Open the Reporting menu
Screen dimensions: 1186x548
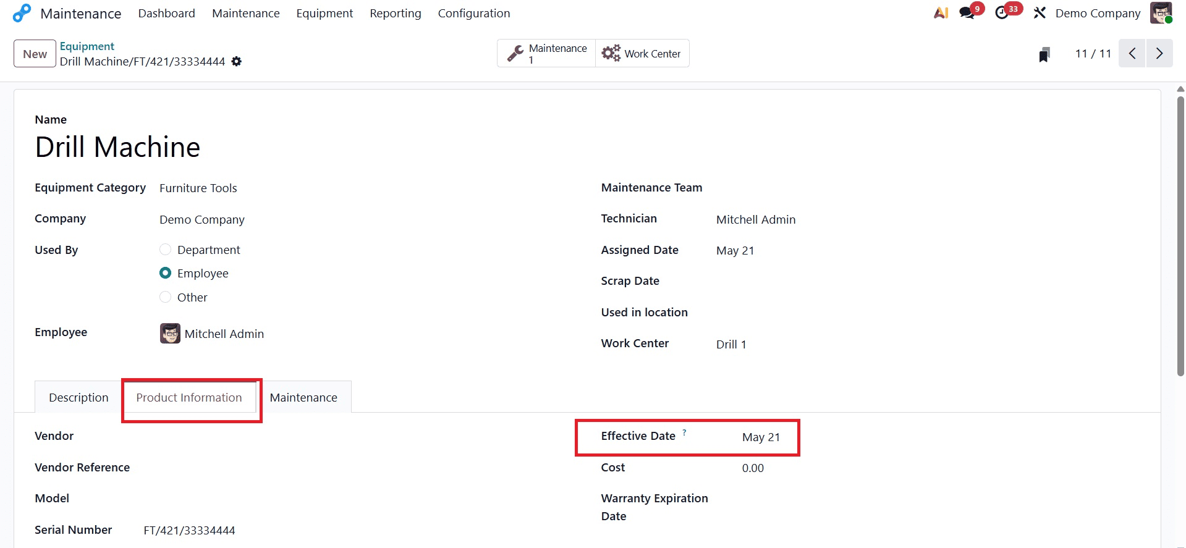[396, 13]
